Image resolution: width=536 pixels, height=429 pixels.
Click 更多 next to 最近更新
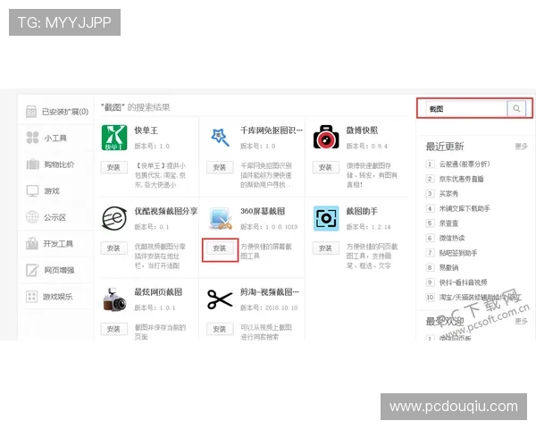pos(522,147)
